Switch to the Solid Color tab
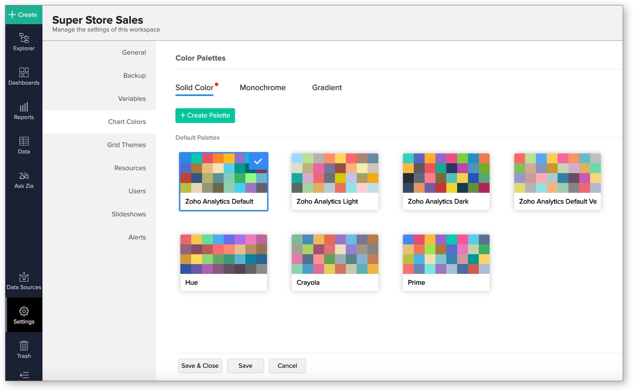The height and width of the screenshot is (391, 633). (x=194, y=88)
